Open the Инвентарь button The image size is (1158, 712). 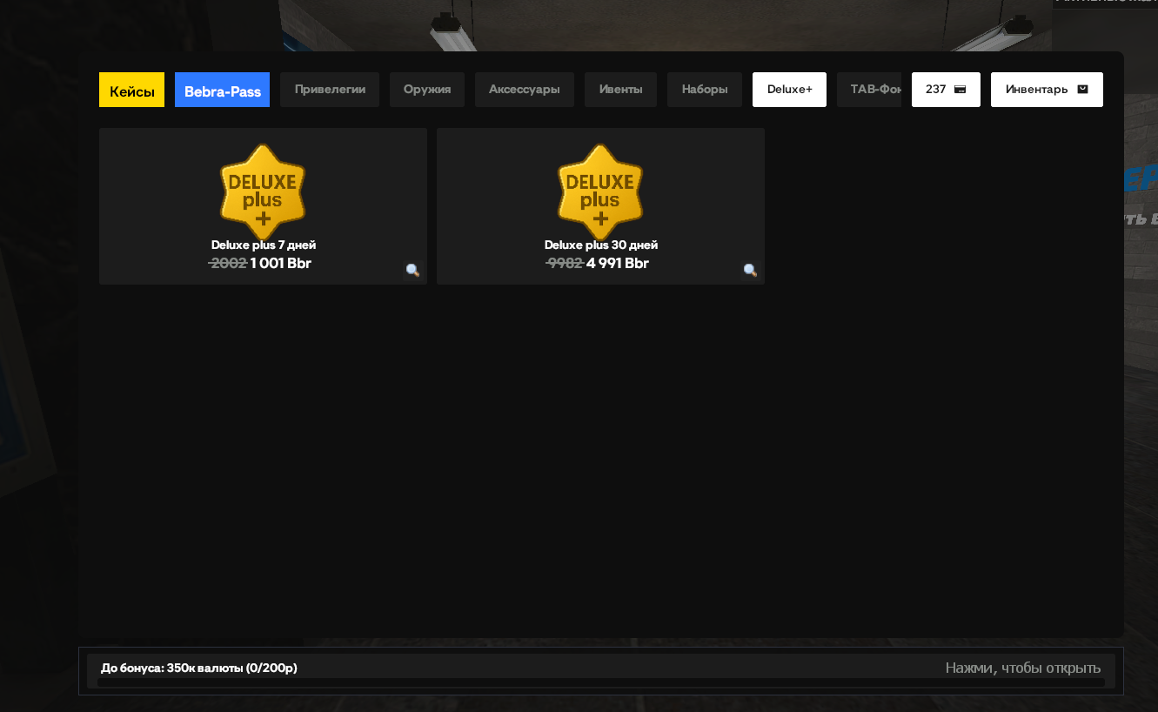coord(1047,90)
